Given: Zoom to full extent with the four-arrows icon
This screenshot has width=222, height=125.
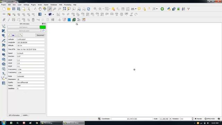Looking at the screenshot, I should pos(64,9).
